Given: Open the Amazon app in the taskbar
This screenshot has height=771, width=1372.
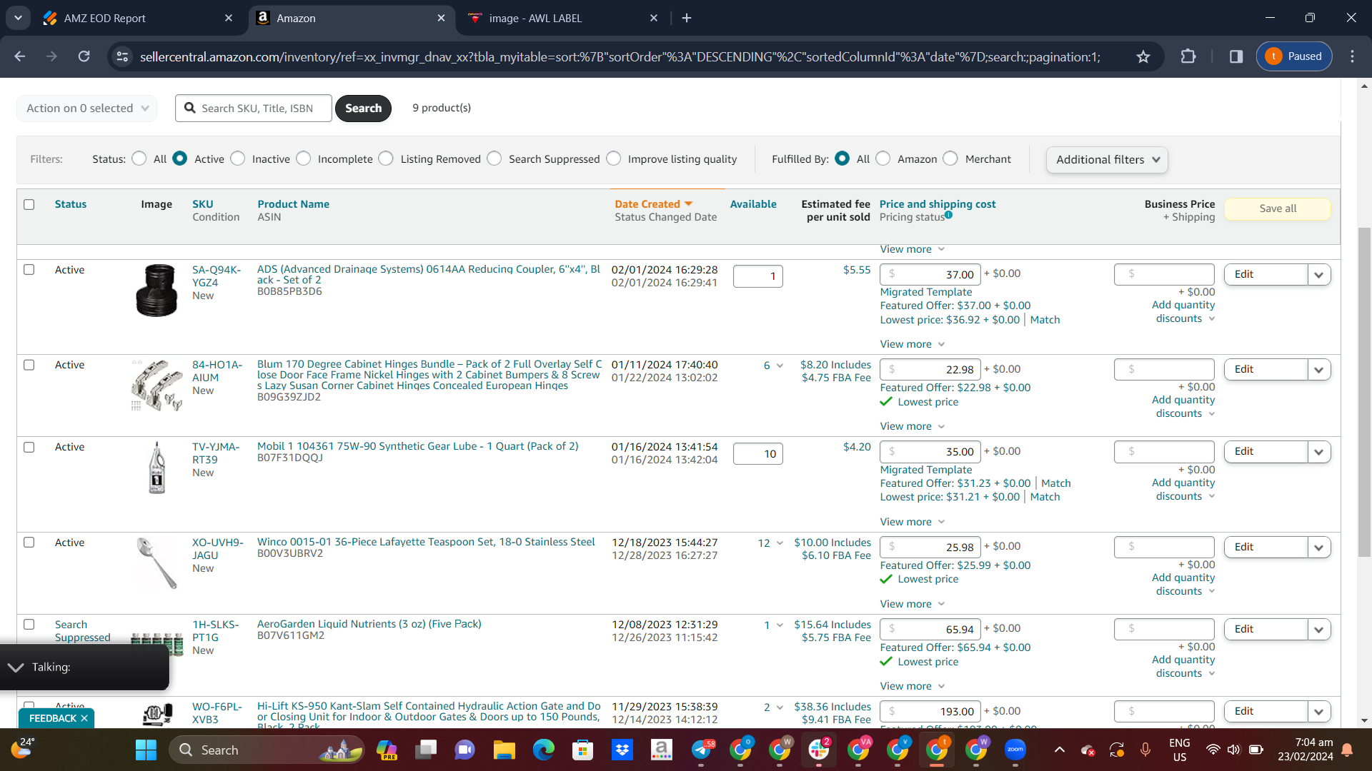Looking at the screenshot, I should (662, 750).
